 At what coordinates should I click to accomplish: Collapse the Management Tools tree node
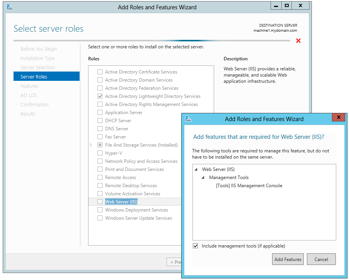(x=203, y=178)
